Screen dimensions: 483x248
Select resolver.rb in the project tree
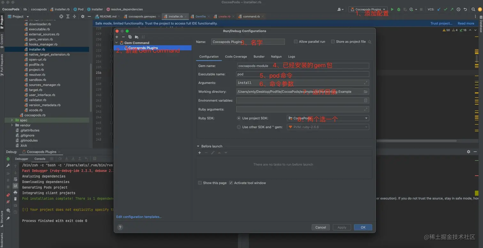[37, 75]
